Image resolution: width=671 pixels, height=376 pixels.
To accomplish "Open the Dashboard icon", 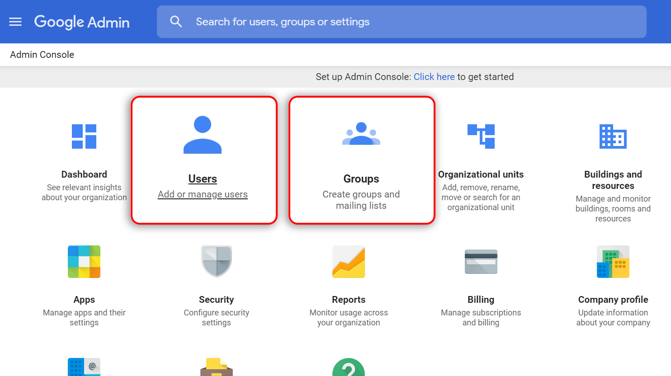I will tap(84, 136).
